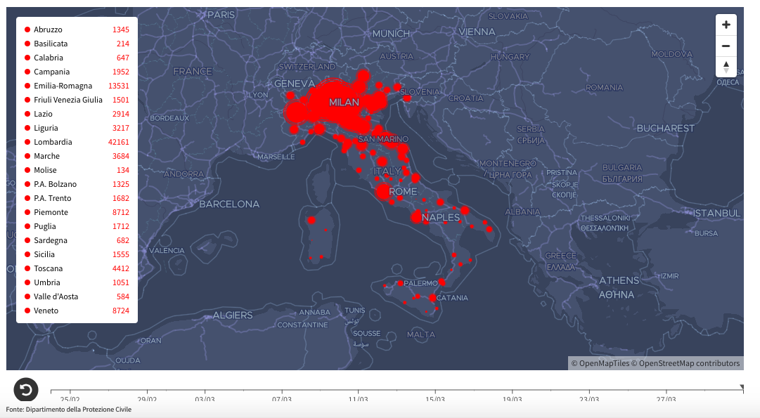Viewport: 760px width, 418px height.
Task: Click the value 42161 for Lombardia
Action: pos(119,142)
